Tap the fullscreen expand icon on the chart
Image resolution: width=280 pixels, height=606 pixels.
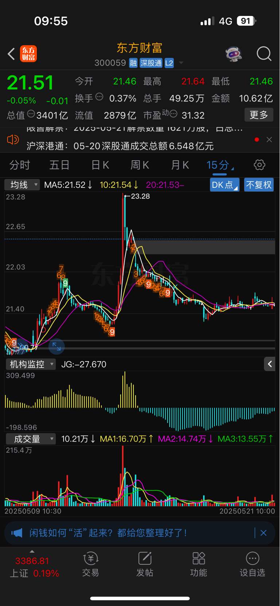click(56, 346)
